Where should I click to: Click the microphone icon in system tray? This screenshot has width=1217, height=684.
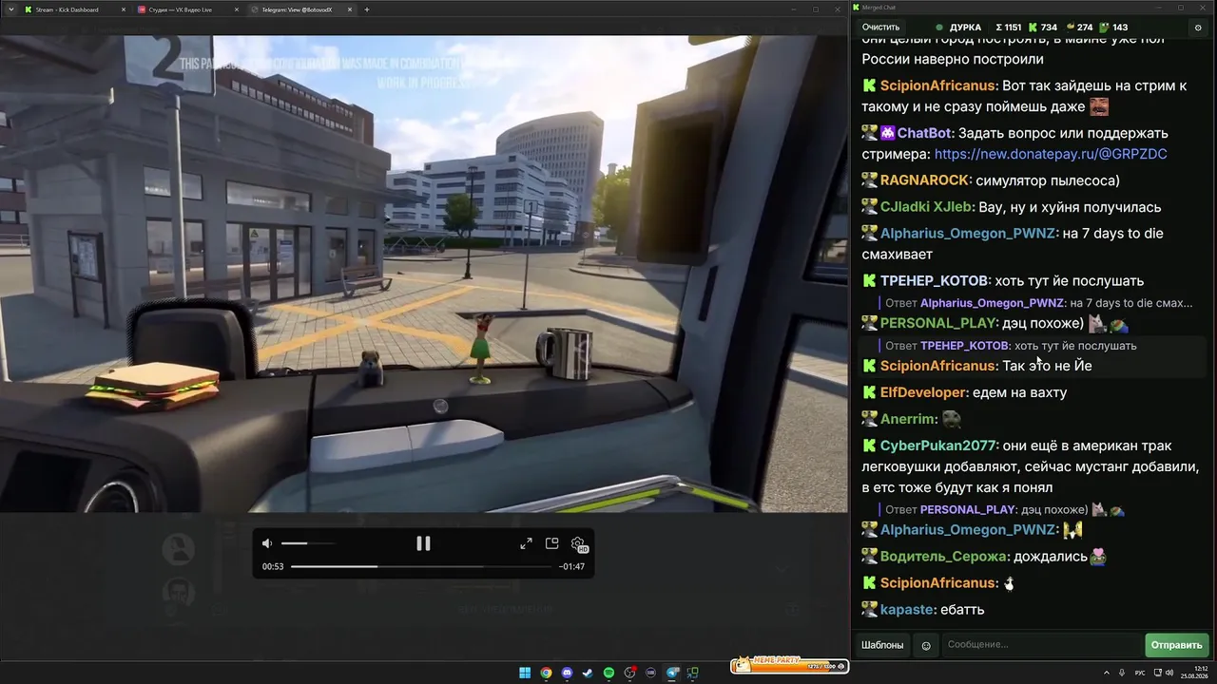(1123, 674)
